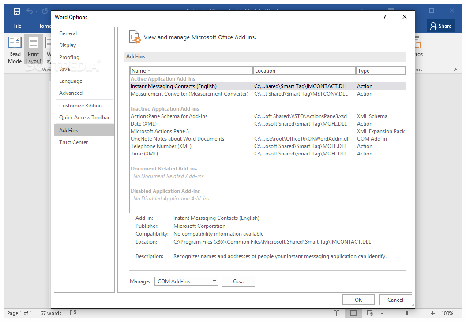The width and height of the screenshot is (466, 322).
Task: Switch to Read Mode view in Word
Action: (15, 50)
